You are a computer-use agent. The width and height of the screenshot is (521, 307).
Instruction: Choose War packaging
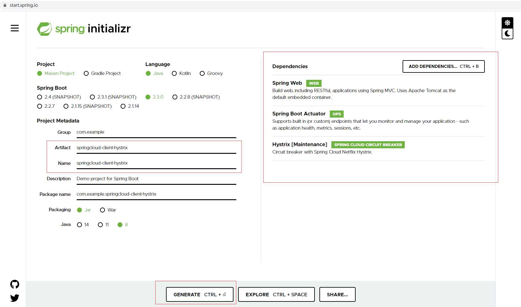pos(108,210)
